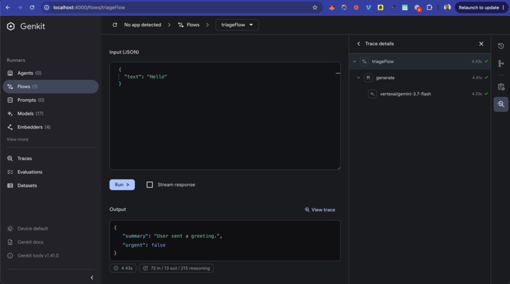The height and width of the screenshot is (284, 510).
Task: Open the clipboard evaluation icon in right rail
Action: click(501, 87)
